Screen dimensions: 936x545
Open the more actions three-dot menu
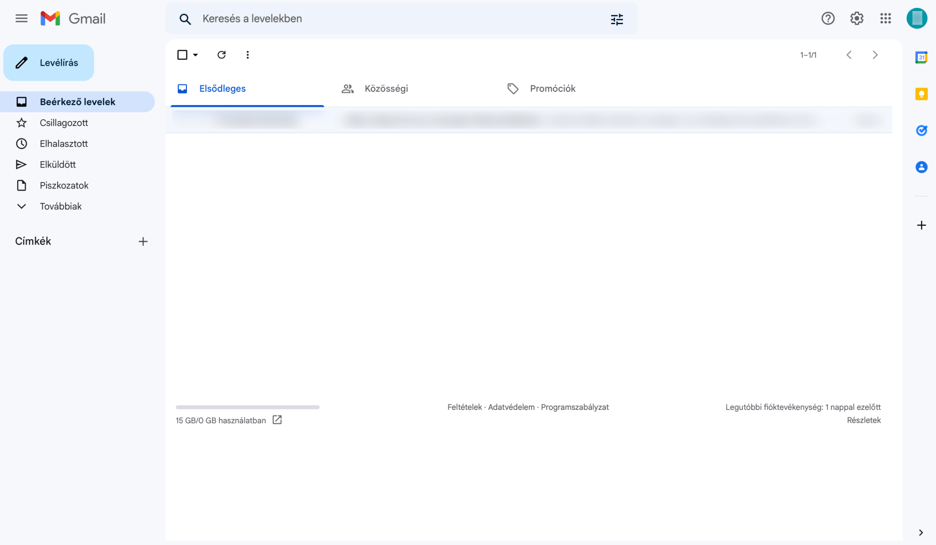tap(248, 55)
